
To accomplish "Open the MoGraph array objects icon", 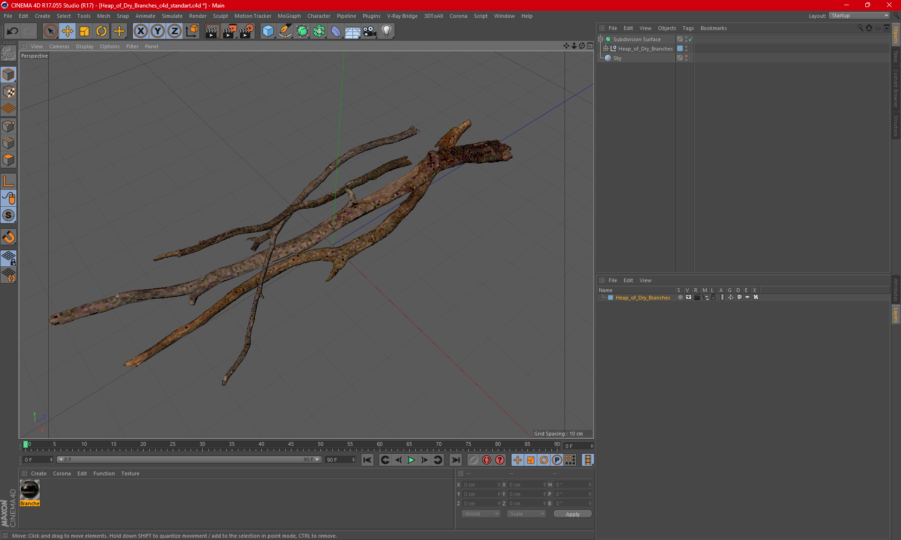I will tap(319, 31).
